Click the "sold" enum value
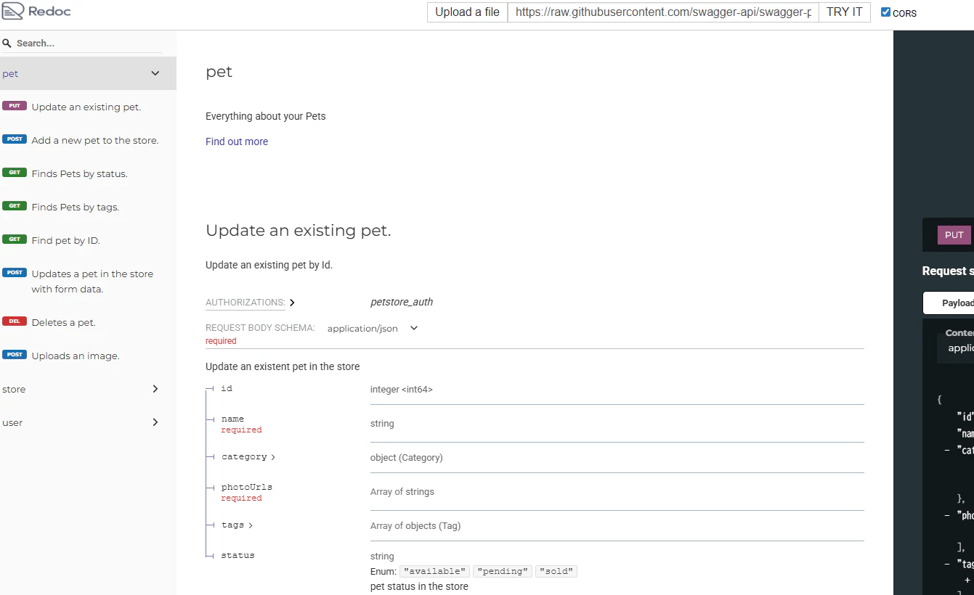Screen dimensions: 974x595 [556, 571]
